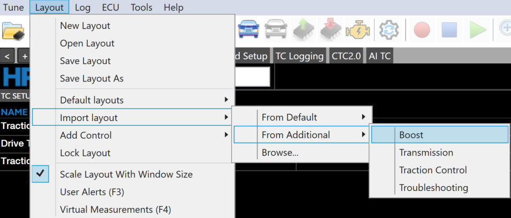
Task: Click the open tune folder icon
Action: pos(13,30)
